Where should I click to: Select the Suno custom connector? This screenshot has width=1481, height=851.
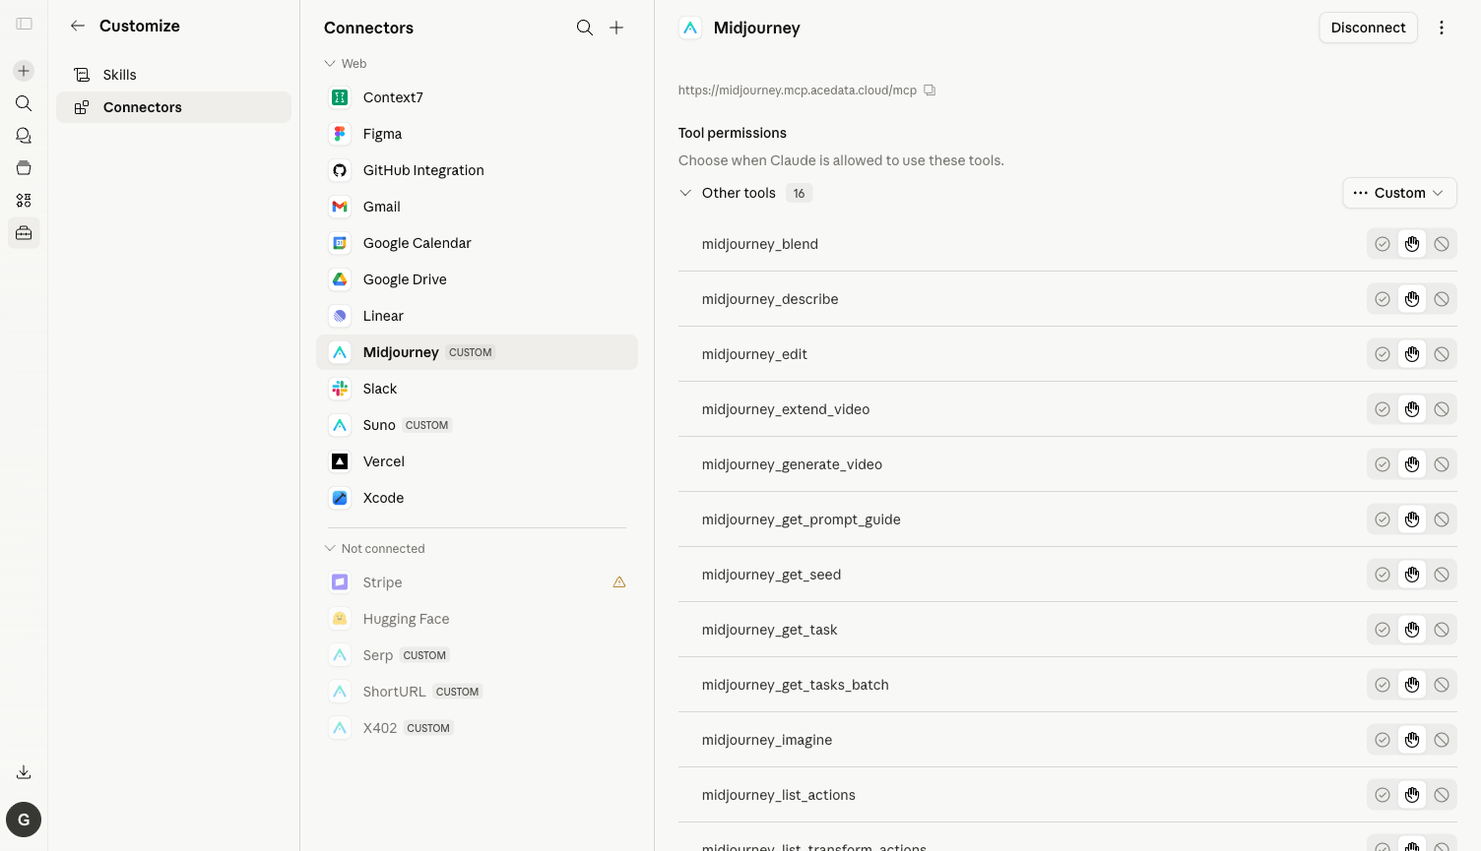pyautogui.click(x=477, y=425)
